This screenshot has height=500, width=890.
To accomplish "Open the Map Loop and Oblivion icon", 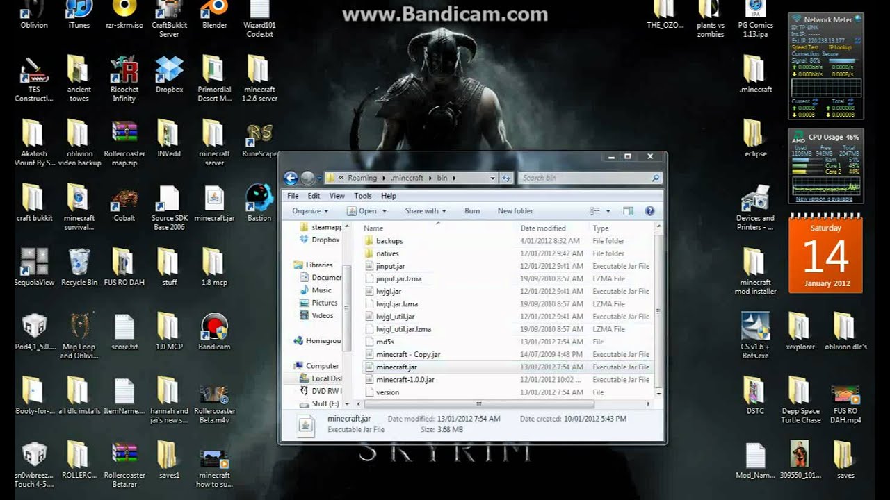I will pyautogui.click(x=79, y=336).
